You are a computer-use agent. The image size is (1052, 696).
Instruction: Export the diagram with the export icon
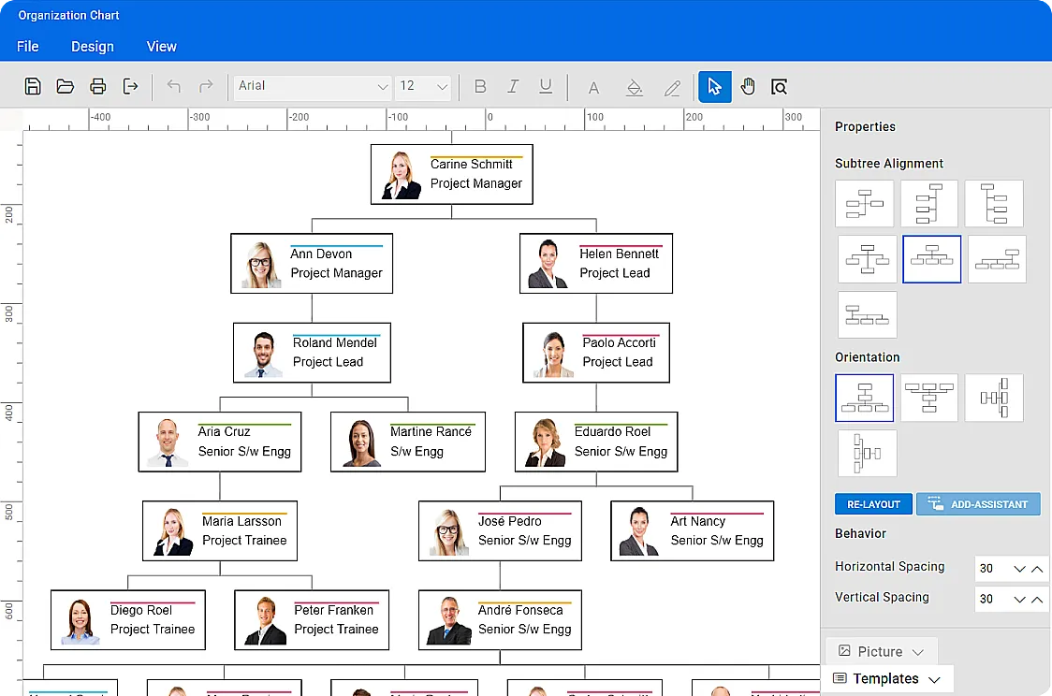(x=130, y=86)
